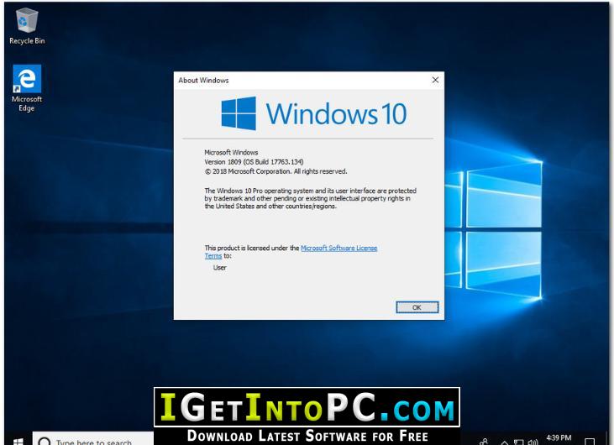
Task: Open the Start menu Windows button
Action: click(18, 442)
